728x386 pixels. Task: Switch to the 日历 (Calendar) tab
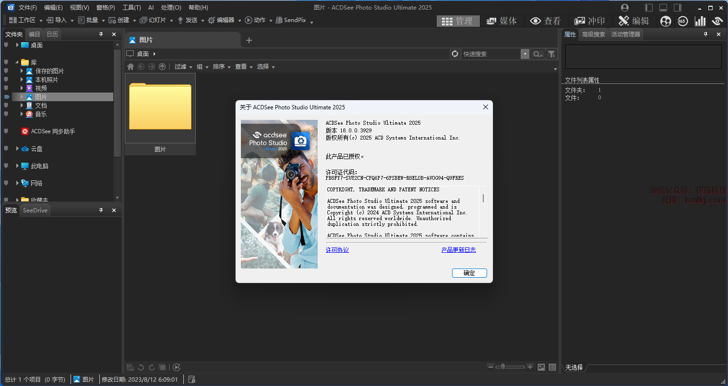[52, 34]
